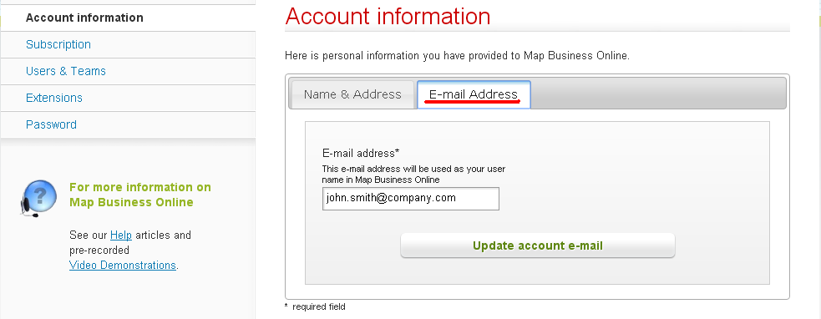
Task: Click the e-mail address input field
Action: pyautogui.click(x=411, y=199)
